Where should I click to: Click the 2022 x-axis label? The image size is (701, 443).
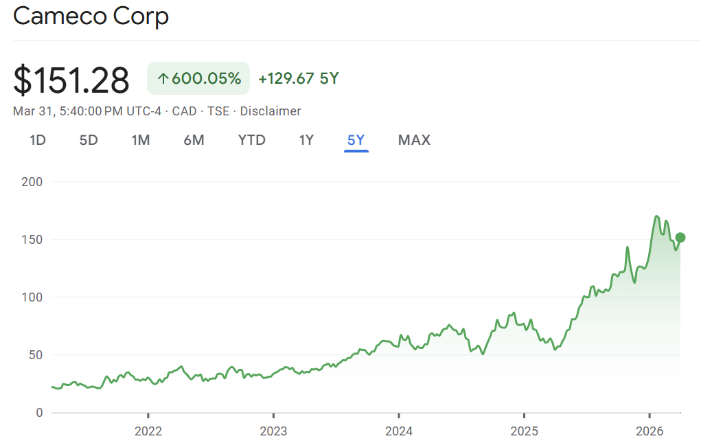(x=148, y=431)
